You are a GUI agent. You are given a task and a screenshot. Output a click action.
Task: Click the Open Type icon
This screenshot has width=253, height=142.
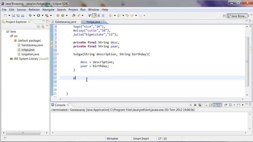(74, 15)
